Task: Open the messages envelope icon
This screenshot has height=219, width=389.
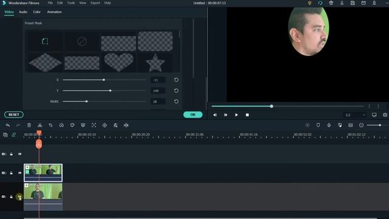Action: click(x=363, y=3)
